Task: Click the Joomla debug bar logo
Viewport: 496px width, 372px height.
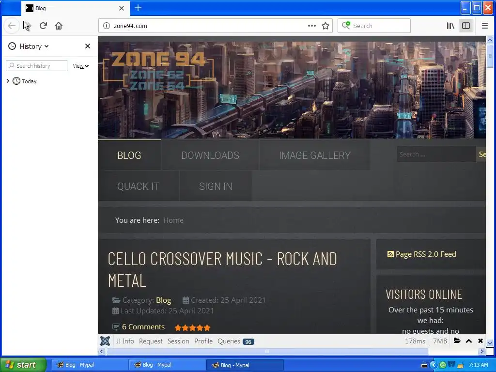Action: pyautogui.click(x=105, y=341)
